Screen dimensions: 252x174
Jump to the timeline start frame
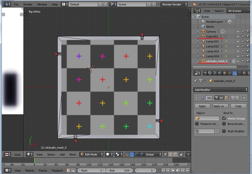[x=163, y=170]
